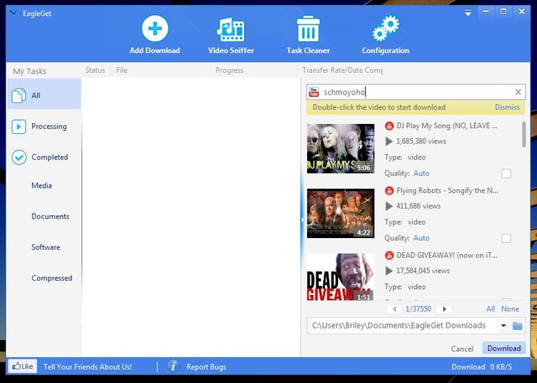The height and width of the screenshot is (383, 537).
Task: Open Configuration gears icon
Action: coord(386,28)
